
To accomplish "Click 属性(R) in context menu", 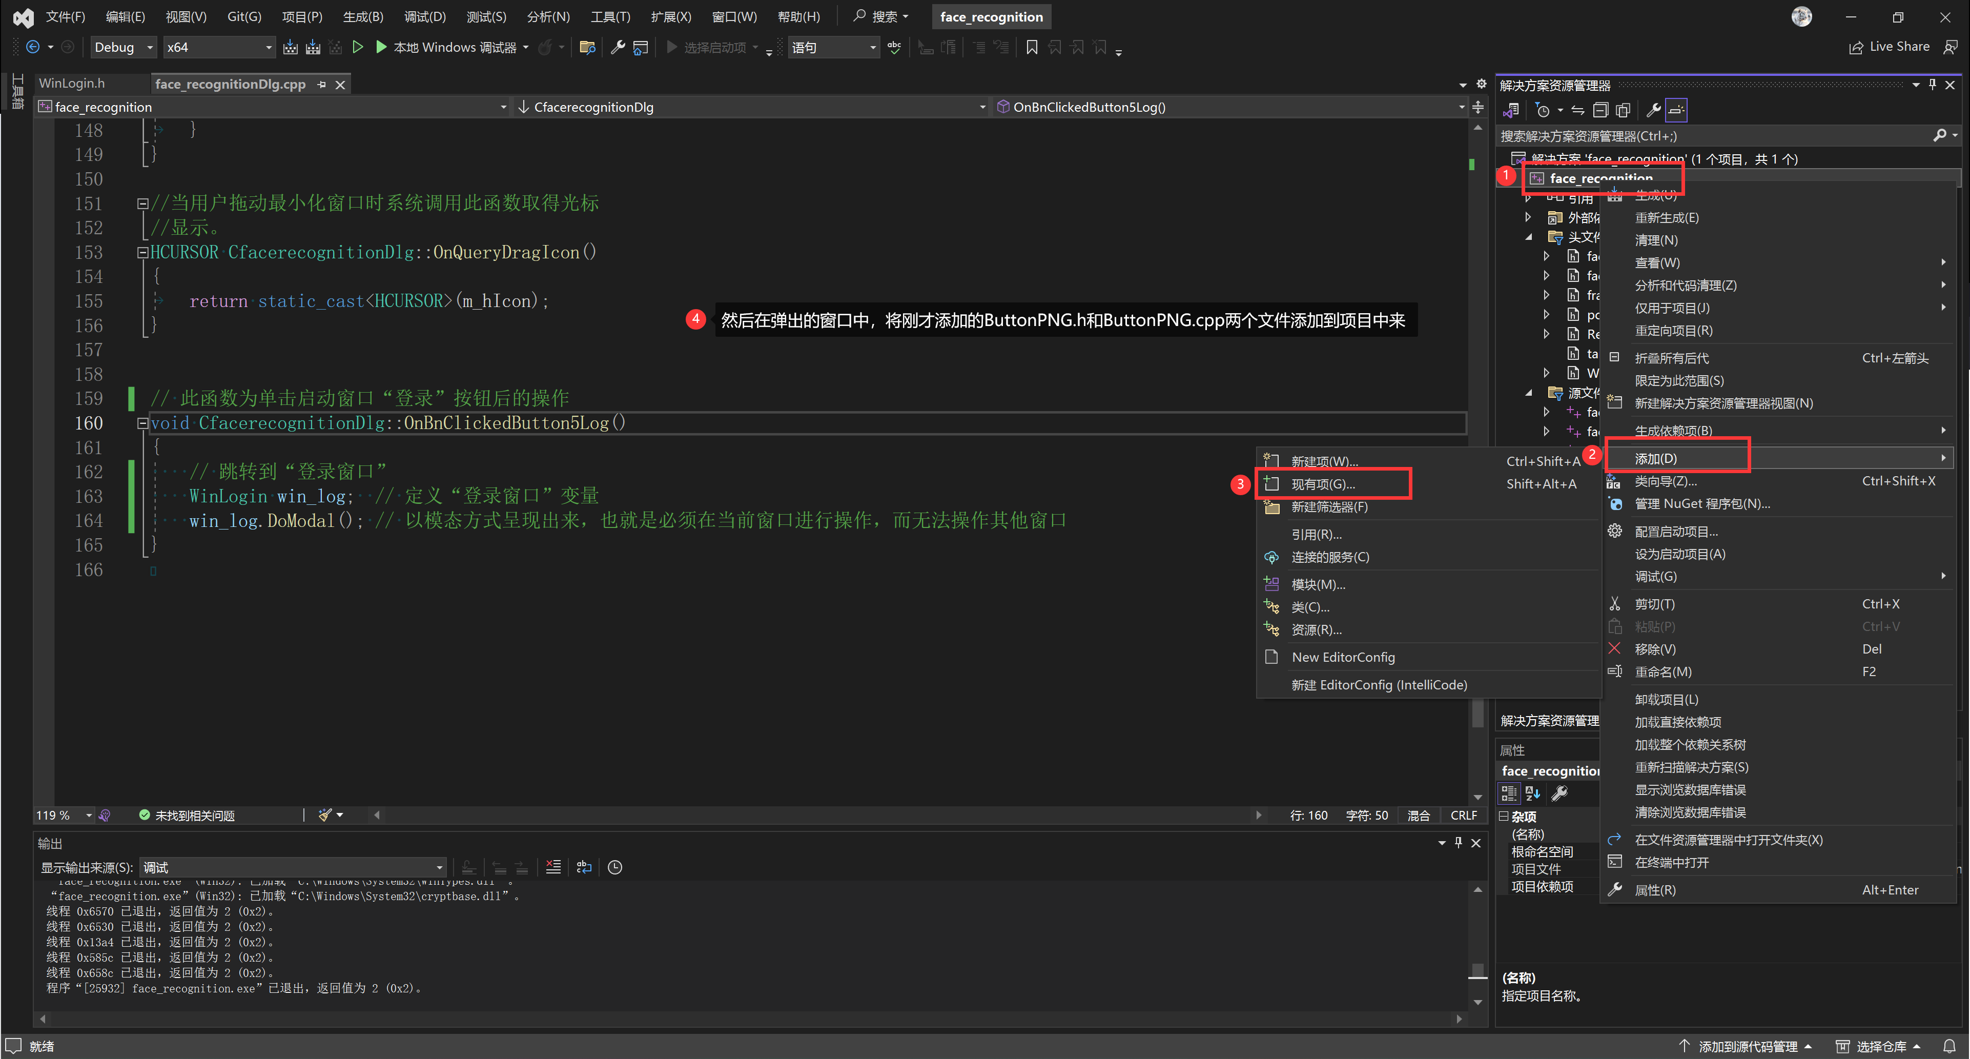I will point(1655,890).
